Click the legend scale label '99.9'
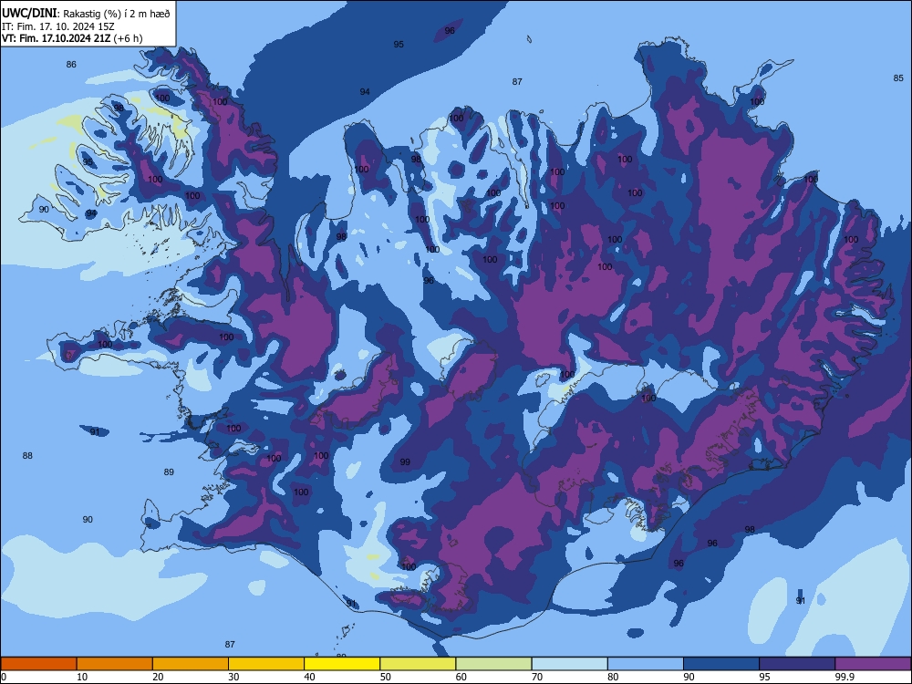 844,677
